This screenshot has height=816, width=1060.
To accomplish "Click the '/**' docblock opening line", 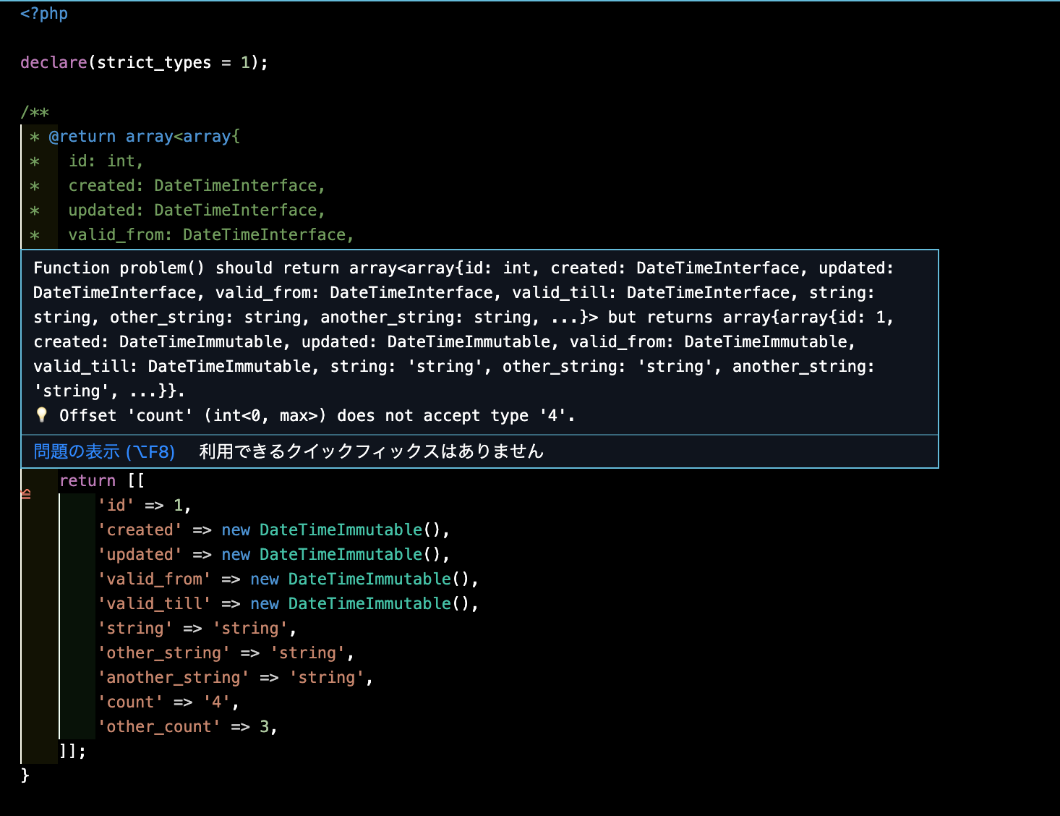I will pos(35,112).
